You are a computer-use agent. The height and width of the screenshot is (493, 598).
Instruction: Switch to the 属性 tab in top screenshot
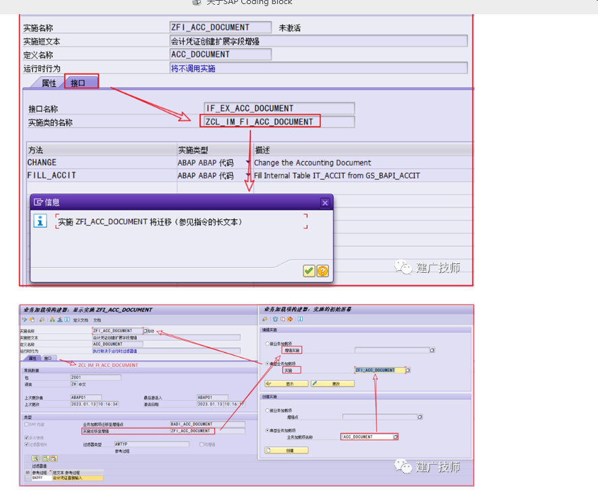[49, 83]
